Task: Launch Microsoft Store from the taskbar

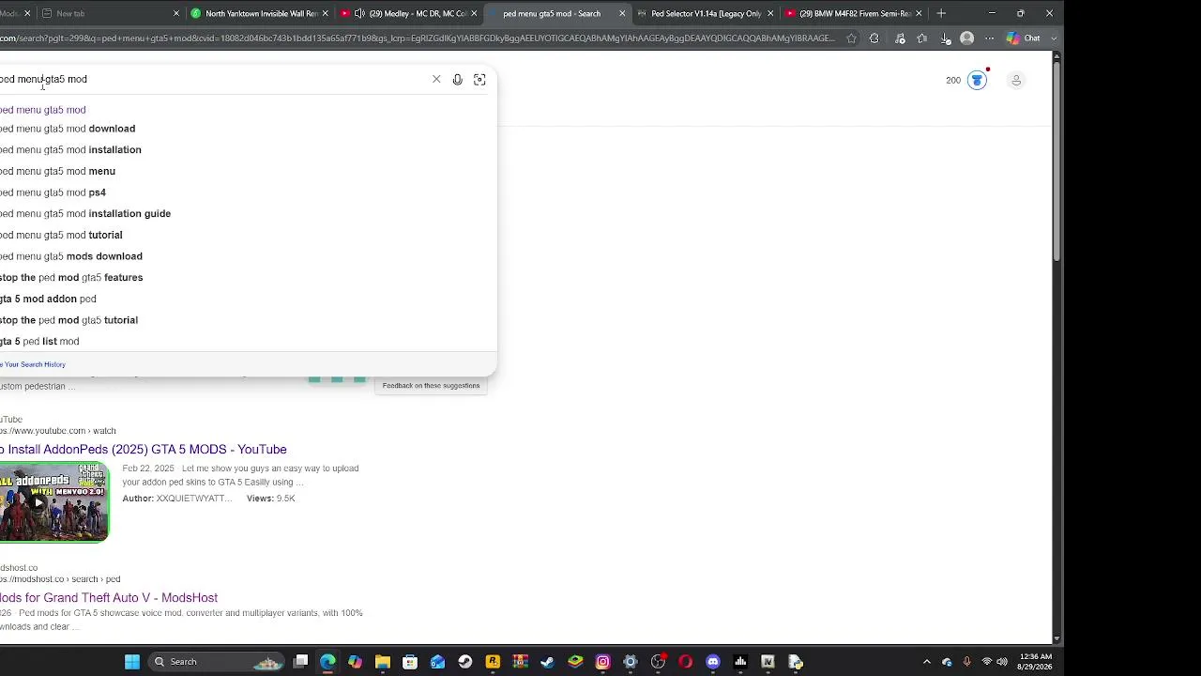Action: (x=410, y=662)
